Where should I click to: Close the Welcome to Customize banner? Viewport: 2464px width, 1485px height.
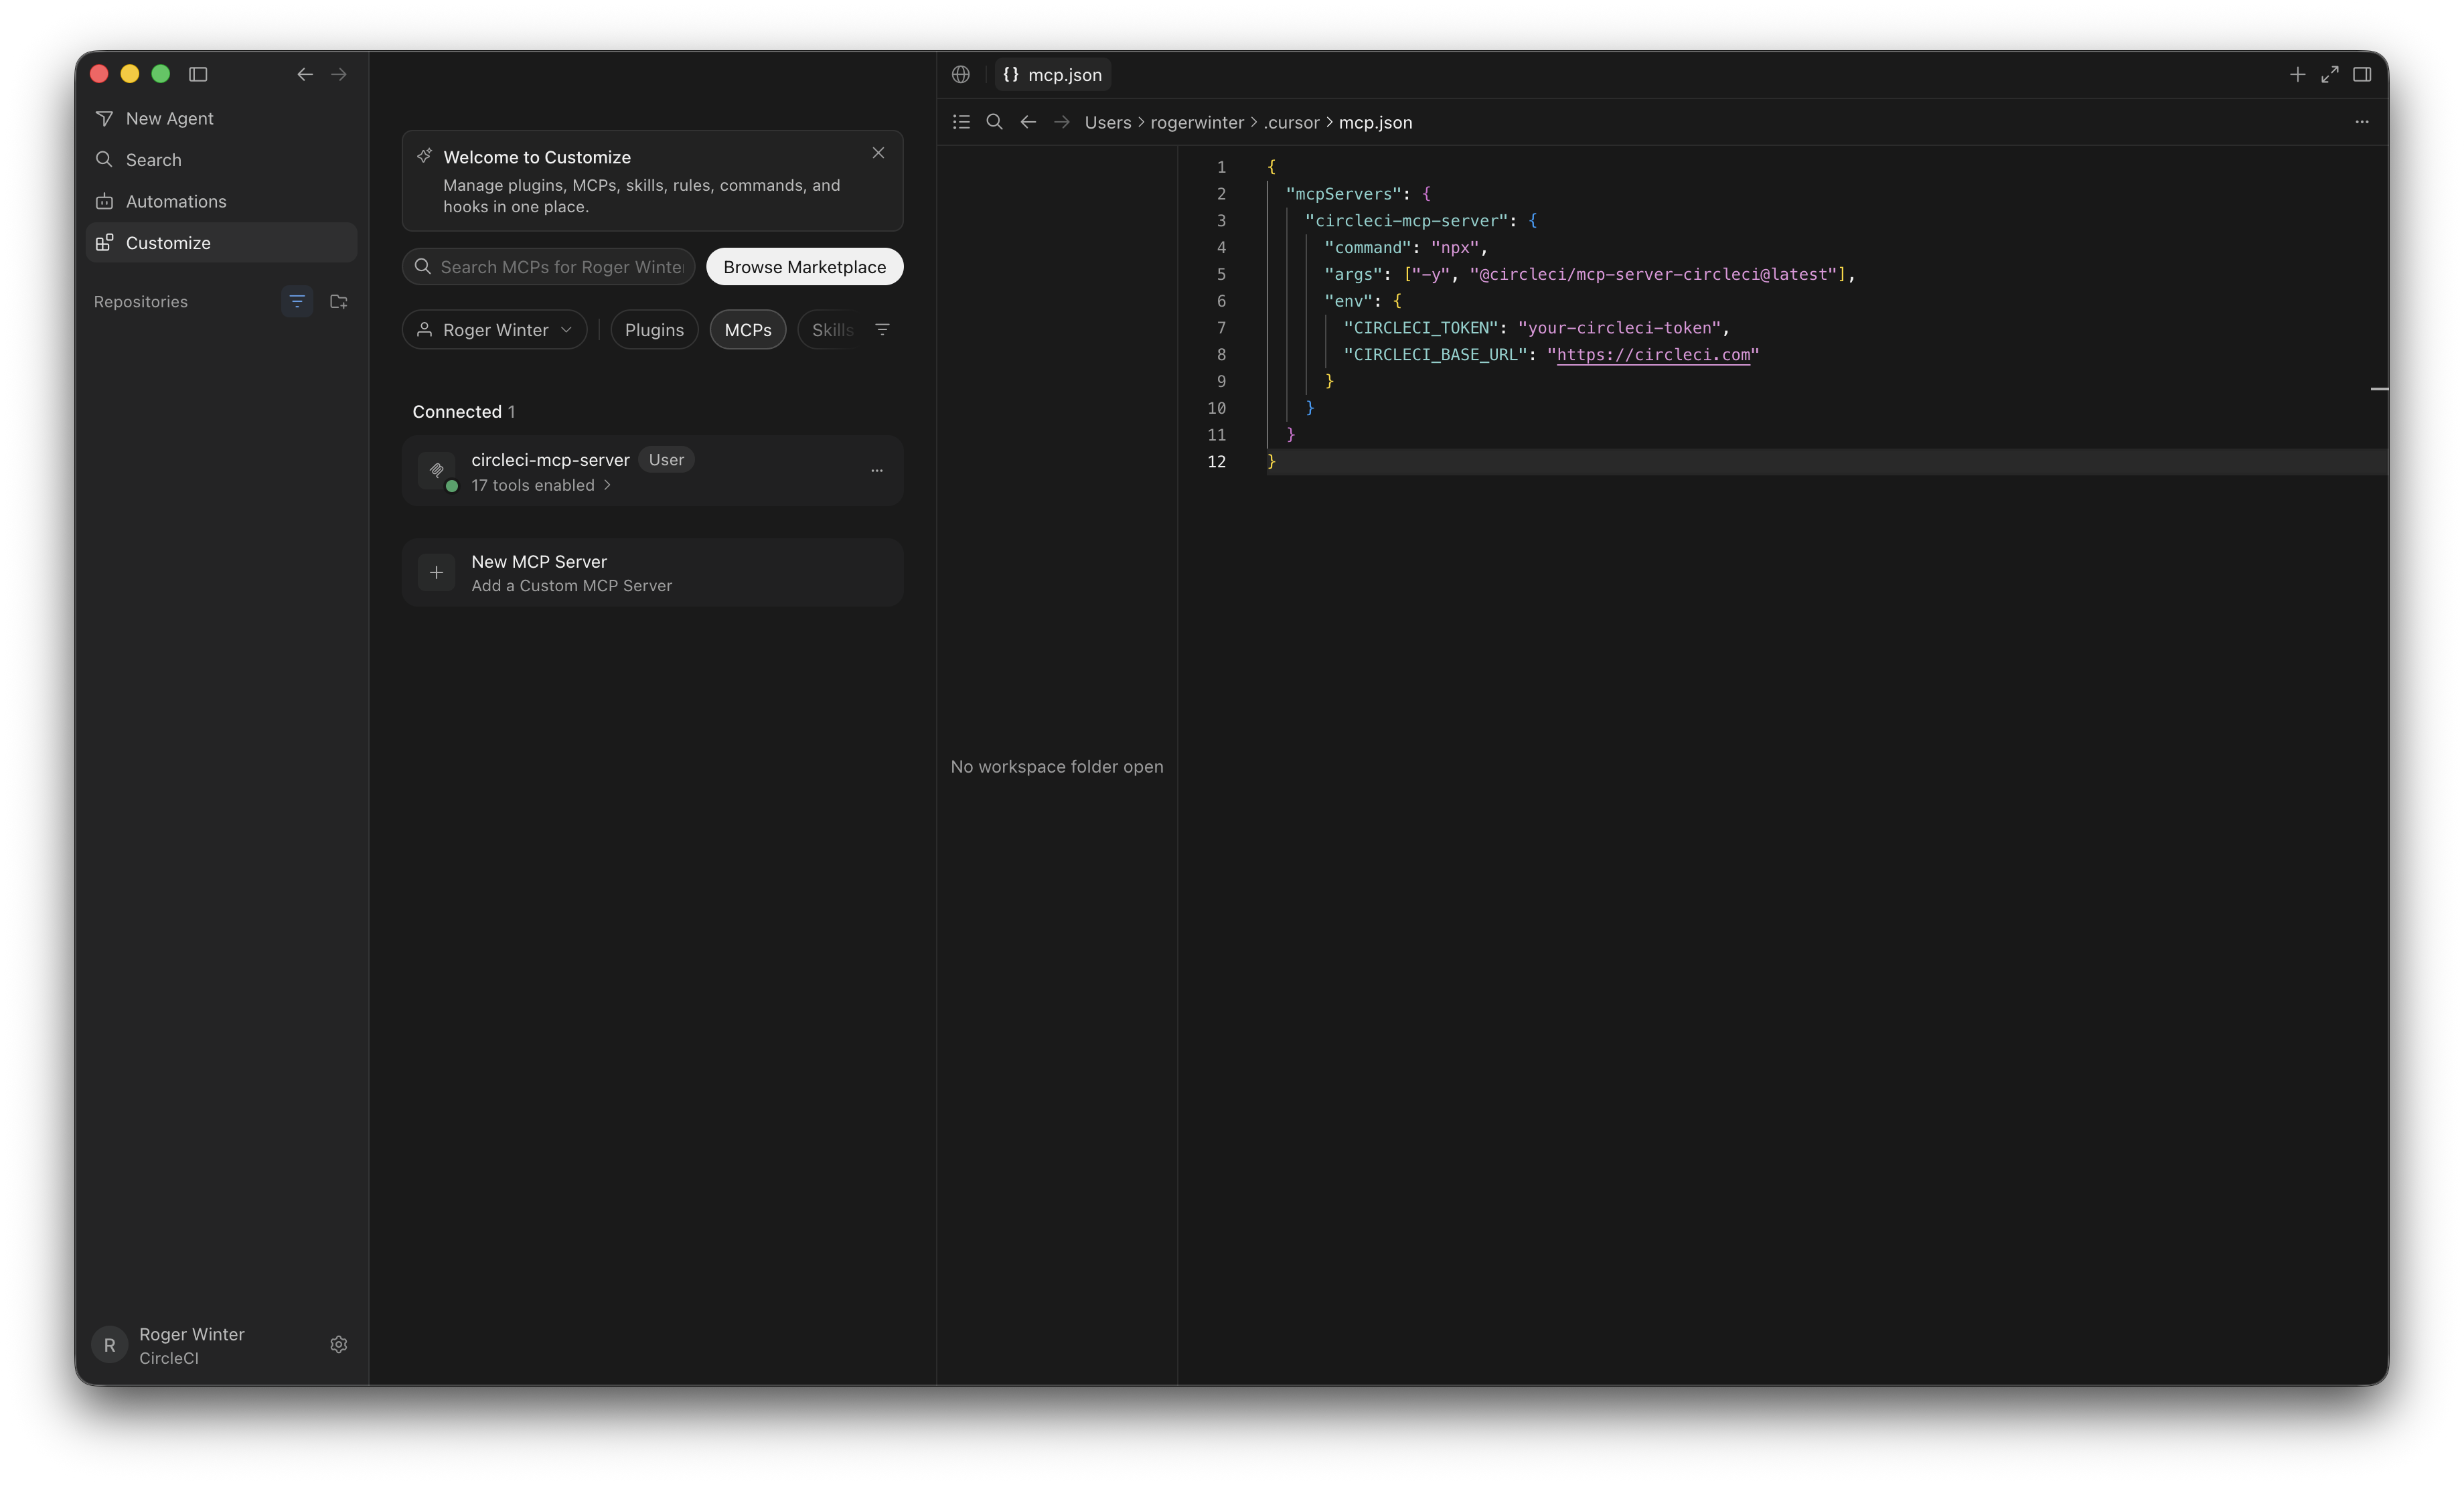[878, 153]
